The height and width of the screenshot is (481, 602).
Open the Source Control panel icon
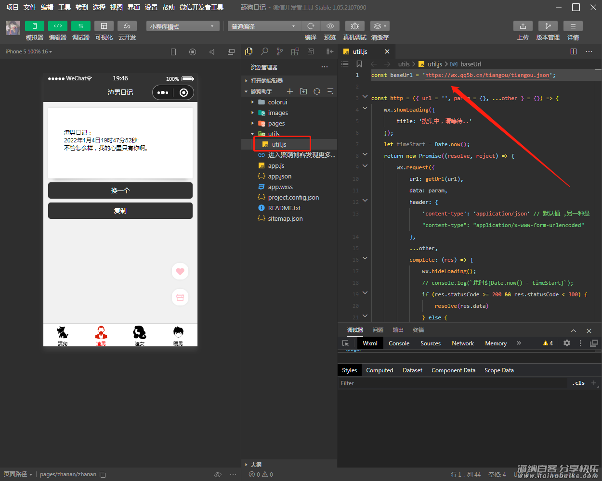click(x=280, y=51)
